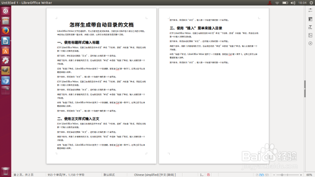This screenshot has height=177, width=315.
Task: Open the Styles and Formatting sidebar deck
Action: (311, 27)
